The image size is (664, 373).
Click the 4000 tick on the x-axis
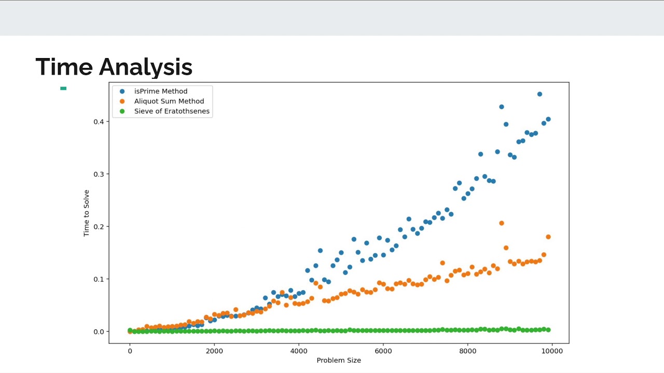click(299, 350)
